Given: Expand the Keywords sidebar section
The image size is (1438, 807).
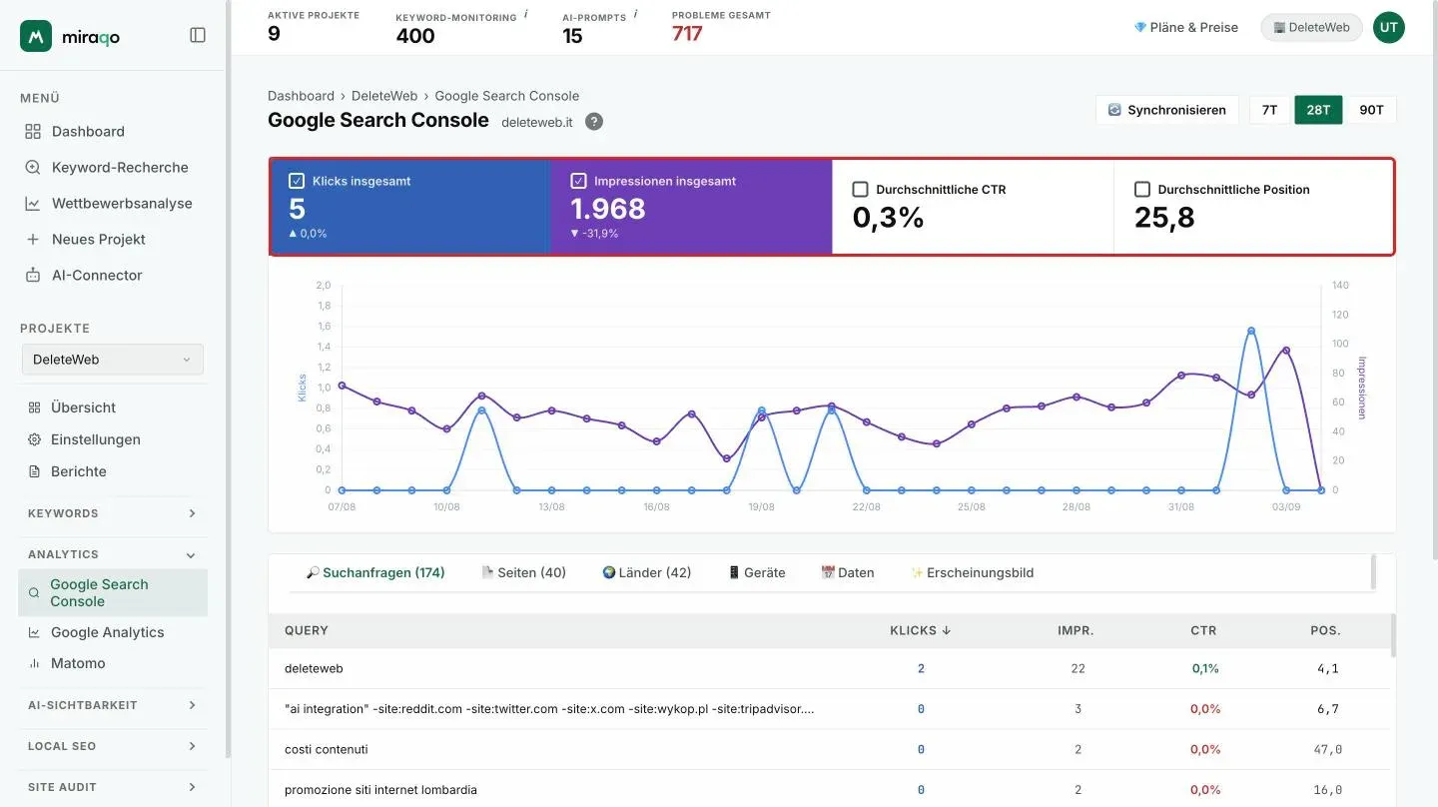Looking at the screenshot, I should 113,513.
